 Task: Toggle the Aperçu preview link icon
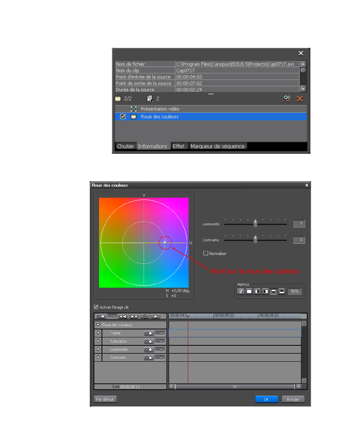(x=241, y=291)
